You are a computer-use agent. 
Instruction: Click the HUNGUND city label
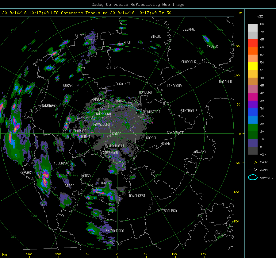(x=145, y=92)
